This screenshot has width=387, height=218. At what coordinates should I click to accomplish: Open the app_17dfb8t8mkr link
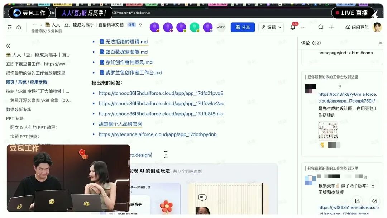pyautogui.click(x=161, y=114)
